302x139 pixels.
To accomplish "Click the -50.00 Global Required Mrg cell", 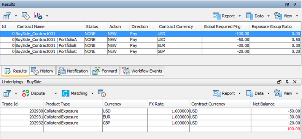I will [226, 40].
